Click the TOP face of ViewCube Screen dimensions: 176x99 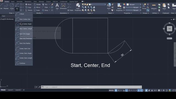[169, 29]
